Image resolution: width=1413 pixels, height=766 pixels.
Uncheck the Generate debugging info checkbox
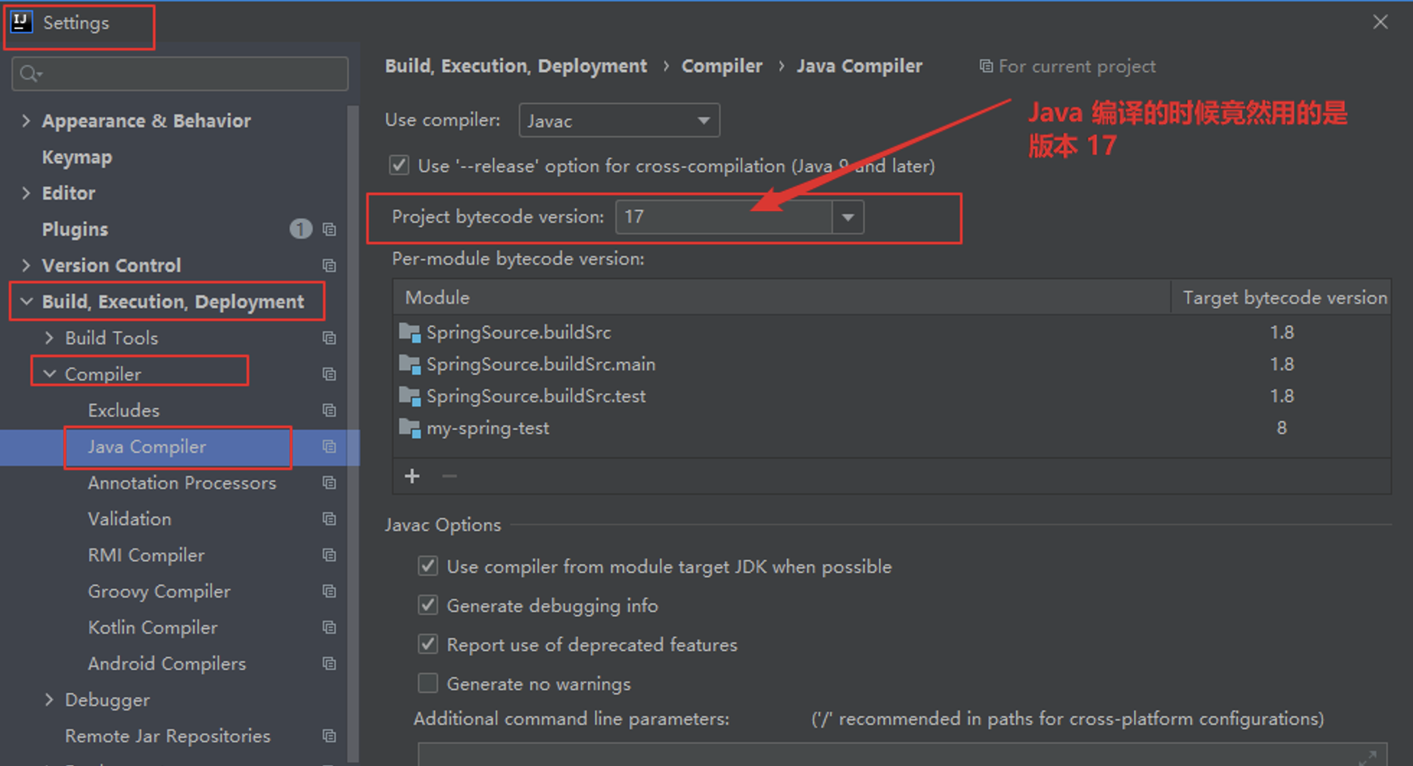(428, 605)
